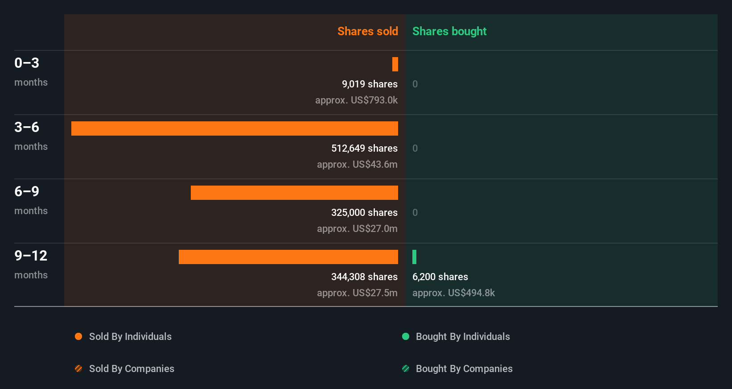The image size is (732, 389).
Task: Click the 0–3 months row label
Action: click(x=31, y=72)
